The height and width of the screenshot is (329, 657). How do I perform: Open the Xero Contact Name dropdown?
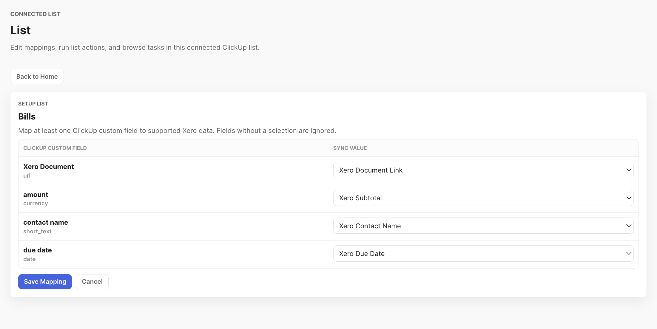(x=483, y=226)
